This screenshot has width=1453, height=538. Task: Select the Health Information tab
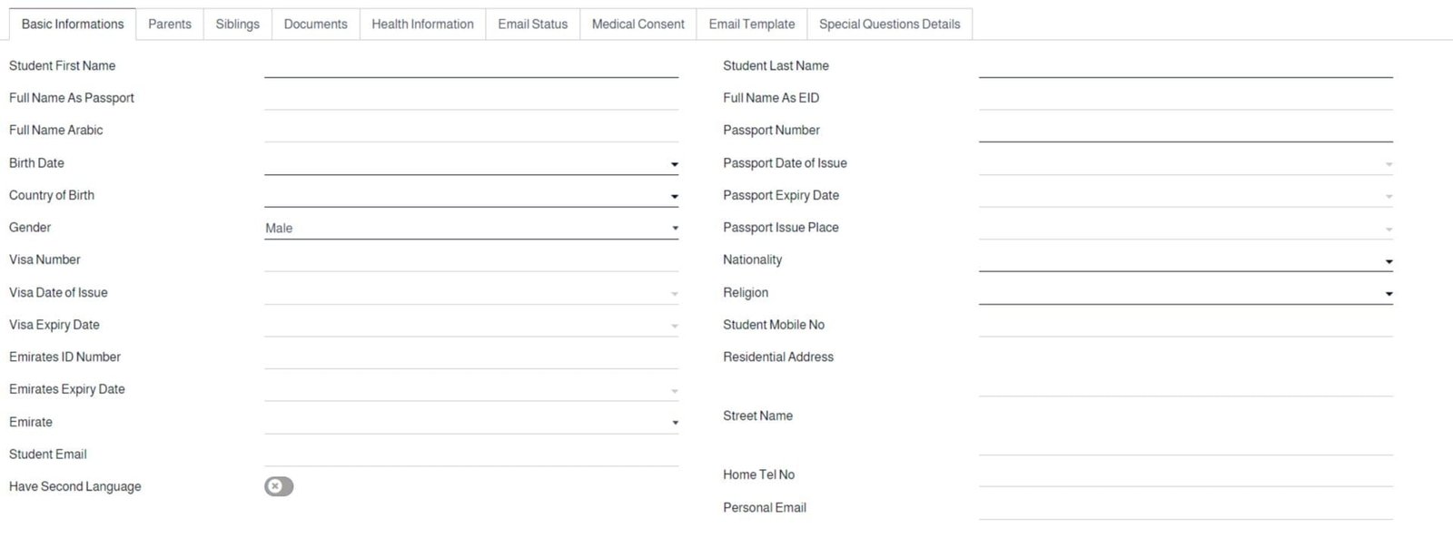422,24
